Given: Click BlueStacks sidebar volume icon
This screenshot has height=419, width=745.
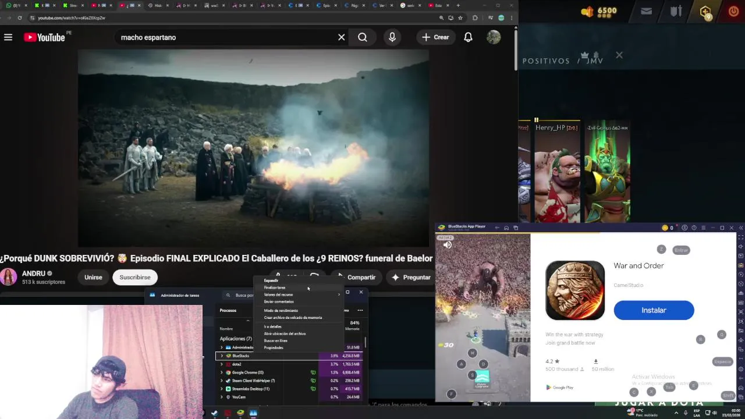Looking at the screenshot, I should 741,247.
